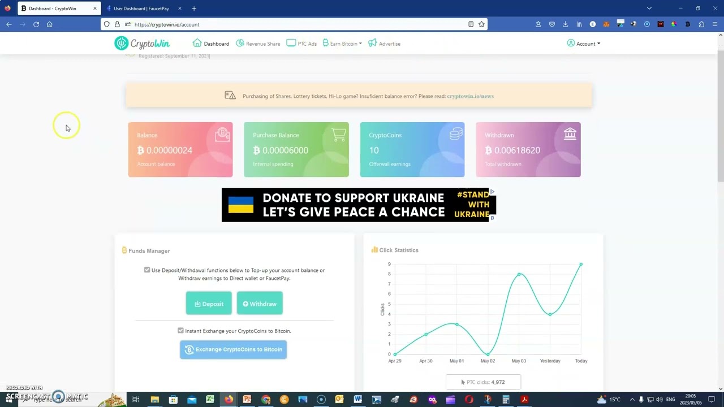Open the Save to Pocket icon
This screenshot has width=724, height=407.
[551, 24]
